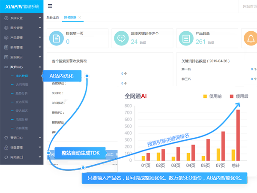Expand the 图片管理 sidebar menu
Image resolution: width=257 pixels, height=193 pixels.
(x=40, y=28)
